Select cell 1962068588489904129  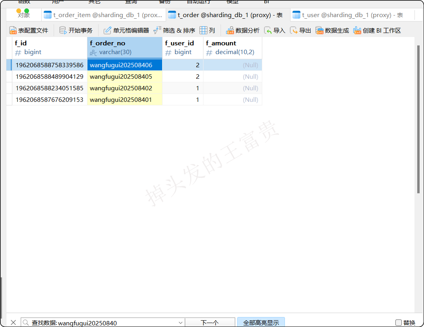(x=50, y=77)
